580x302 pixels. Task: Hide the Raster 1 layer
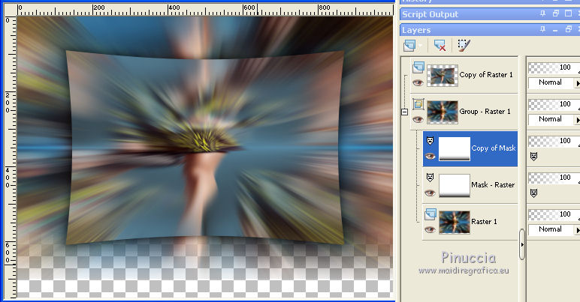point(430,230)
